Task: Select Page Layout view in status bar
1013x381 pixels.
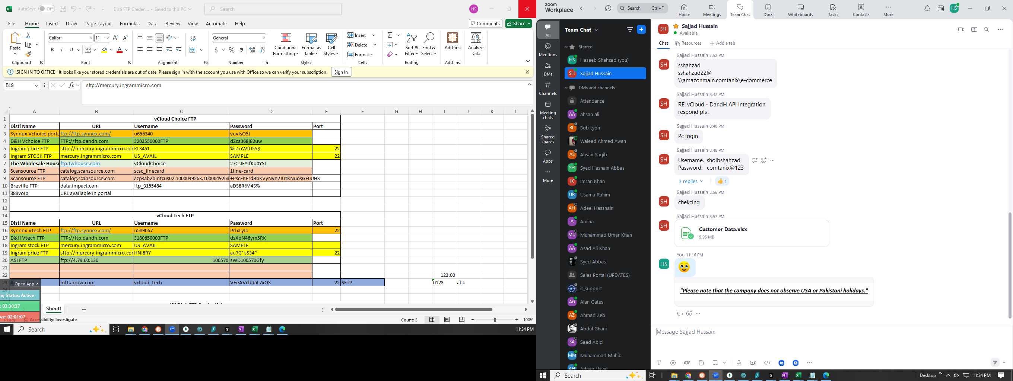Action: (447, 320)
